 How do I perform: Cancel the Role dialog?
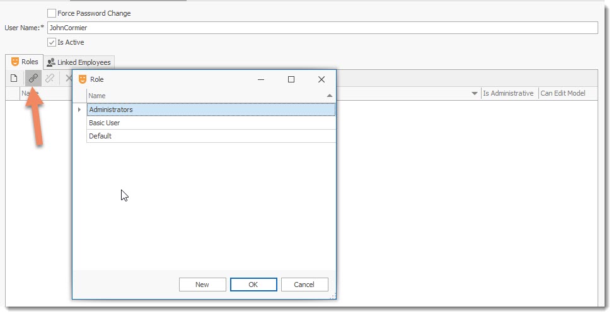point(304,285)
